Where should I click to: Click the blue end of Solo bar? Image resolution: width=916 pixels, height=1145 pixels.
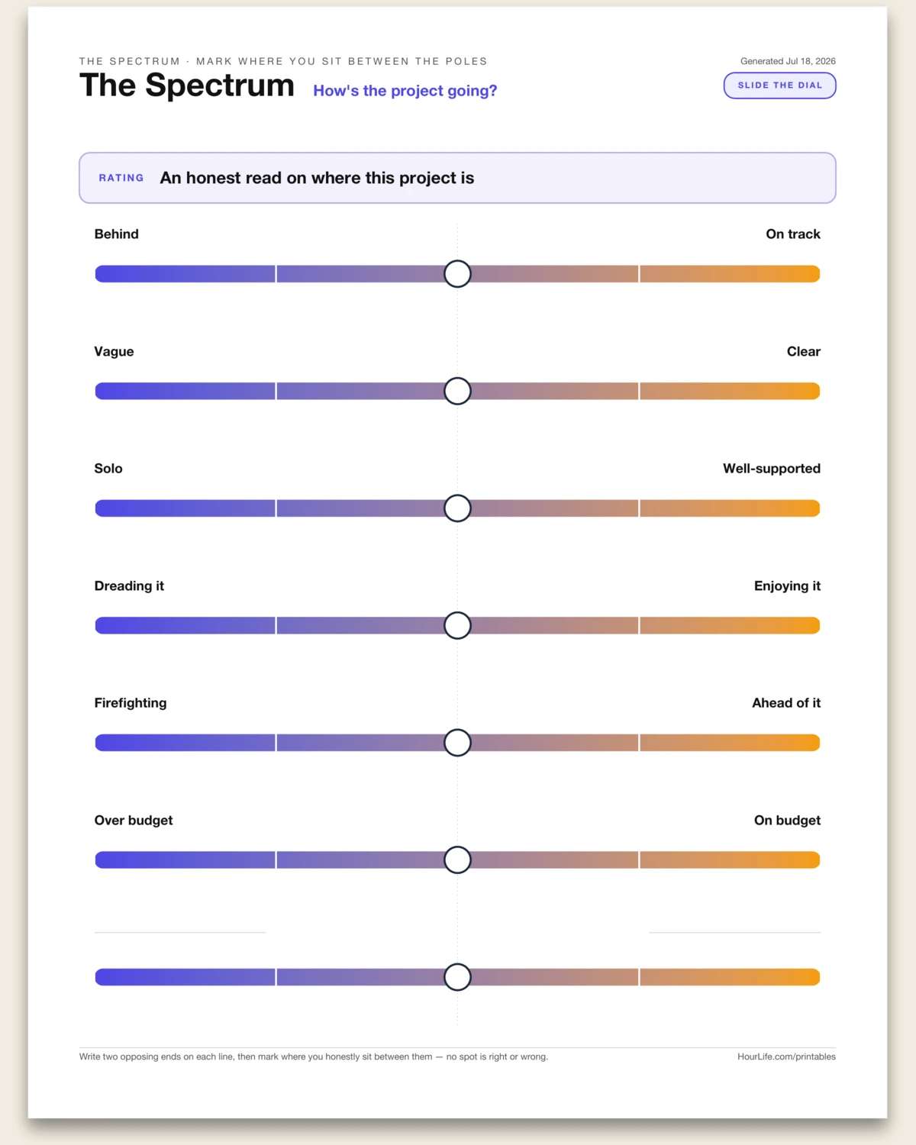[185, 508]
